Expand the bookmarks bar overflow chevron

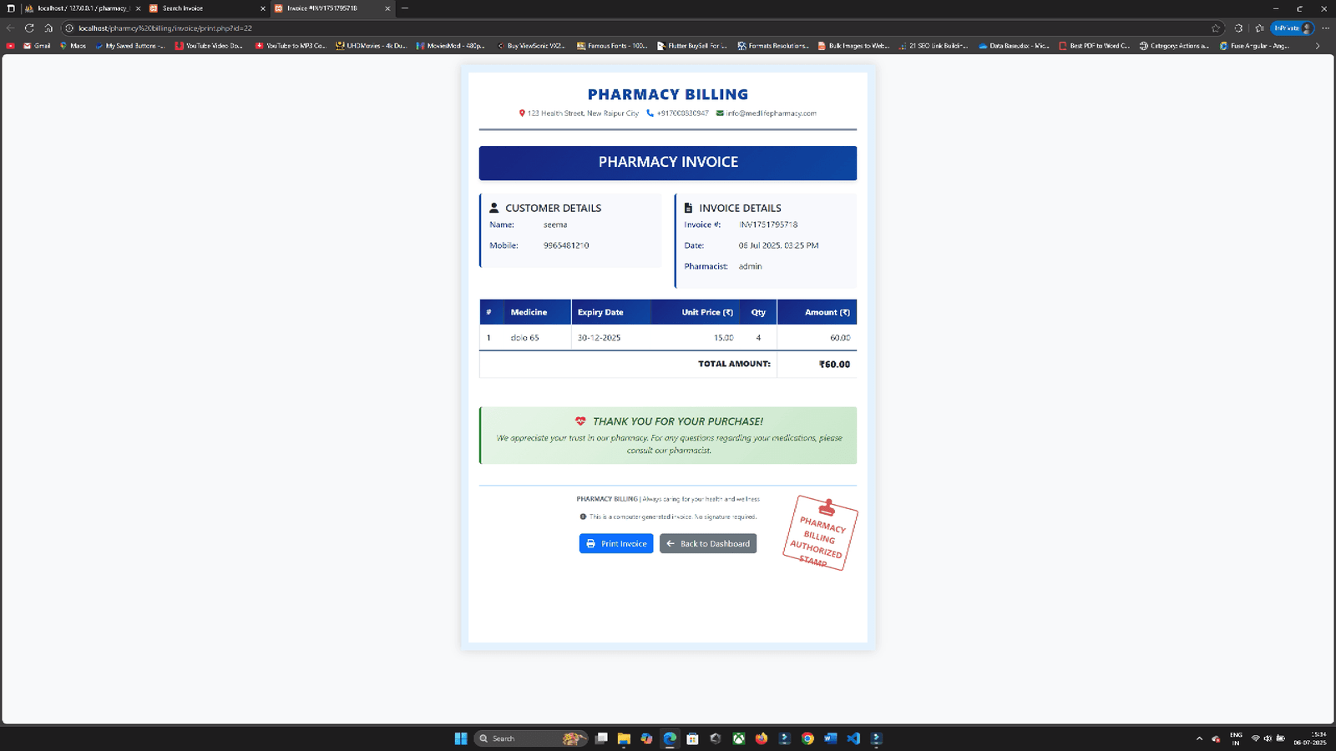point(1318,46)
